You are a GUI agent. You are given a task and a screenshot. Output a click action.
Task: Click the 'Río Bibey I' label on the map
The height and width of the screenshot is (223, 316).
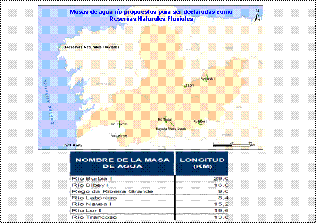[x=200, y=121]
